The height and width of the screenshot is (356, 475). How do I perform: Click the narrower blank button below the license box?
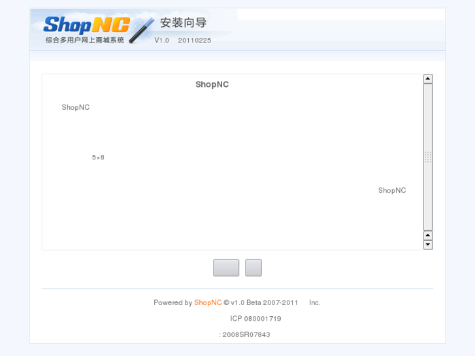coord(254,268)
